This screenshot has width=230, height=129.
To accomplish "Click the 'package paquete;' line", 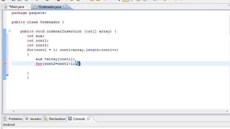I will [x=29, y=13].
